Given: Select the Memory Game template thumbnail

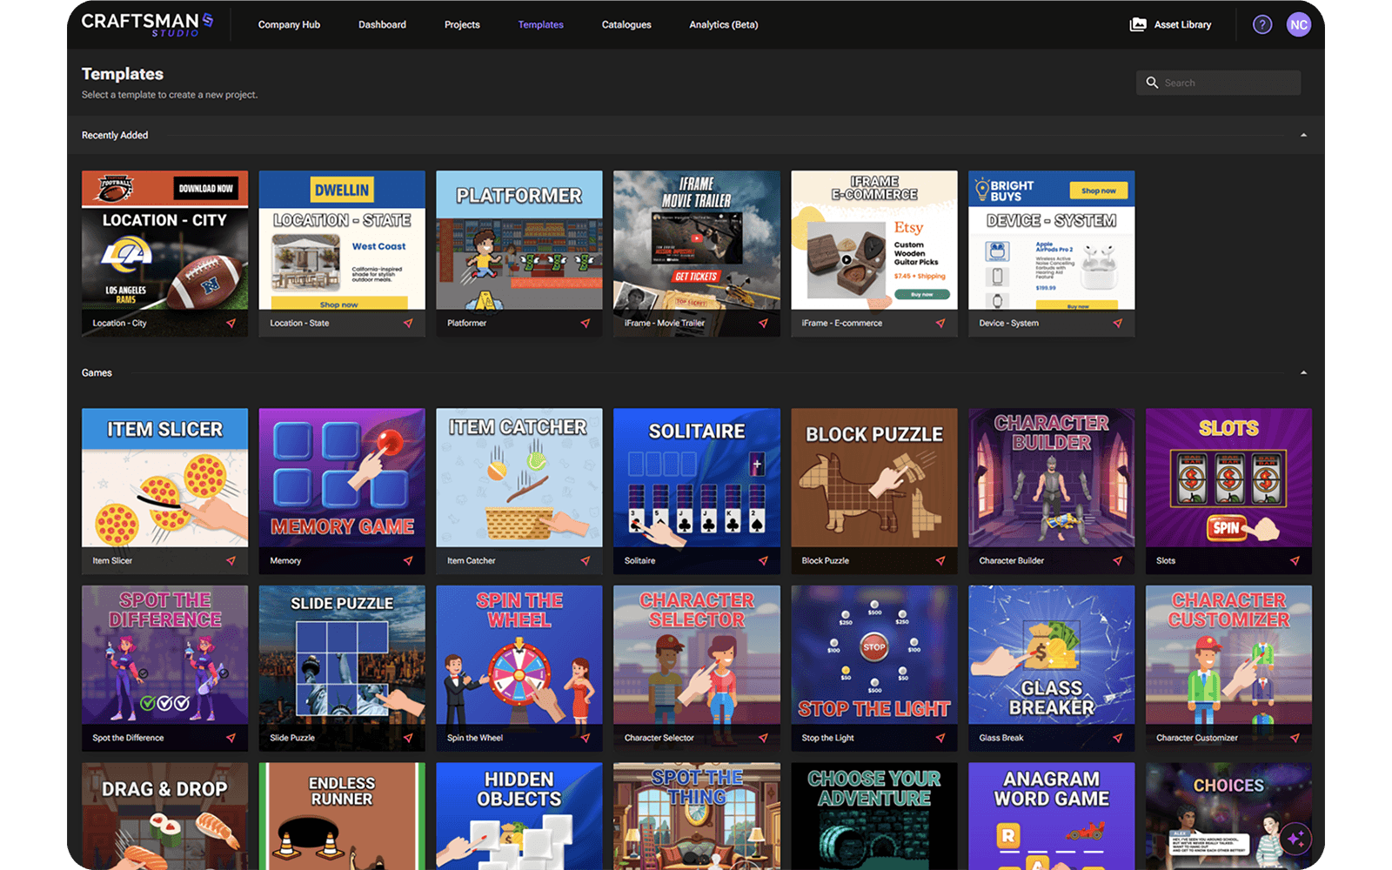Looking at the screenshot, I should 342,478.
